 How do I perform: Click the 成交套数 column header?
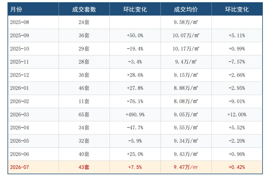pyautogui.click(x=84, y=9)
